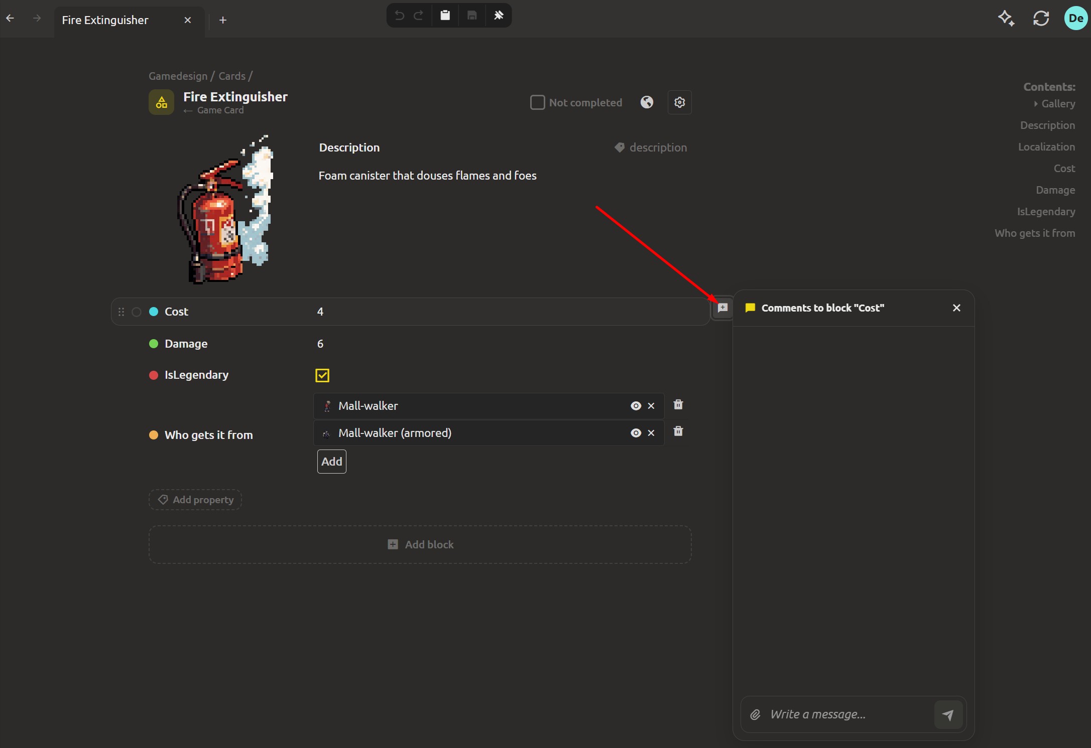
Task: Click the green Damage color dot
Action: (154, 344)
